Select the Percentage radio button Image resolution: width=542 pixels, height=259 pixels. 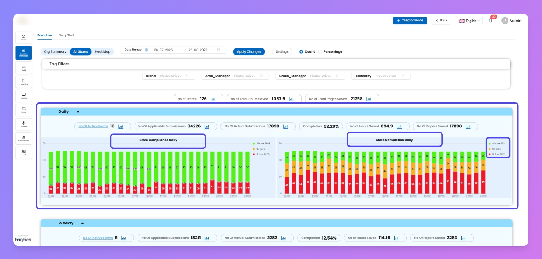320,52
